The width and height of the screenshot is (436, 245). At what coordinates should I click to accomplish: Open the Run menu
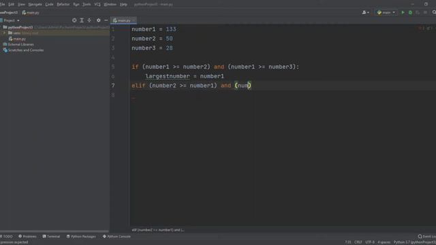pos(76,4)
